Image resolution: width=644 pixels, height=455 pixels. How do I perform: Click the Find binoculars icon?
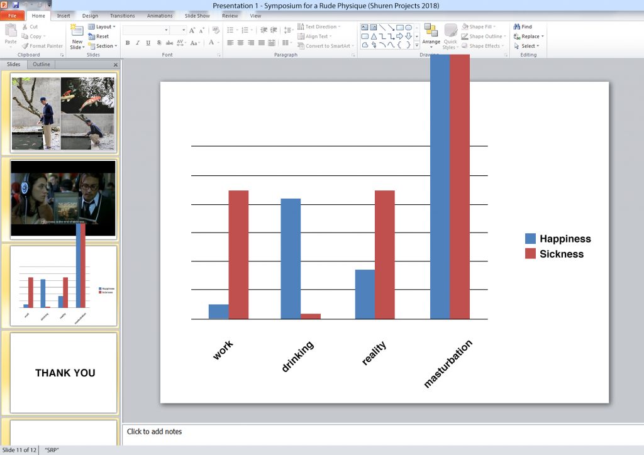click(x=516, y=27)
